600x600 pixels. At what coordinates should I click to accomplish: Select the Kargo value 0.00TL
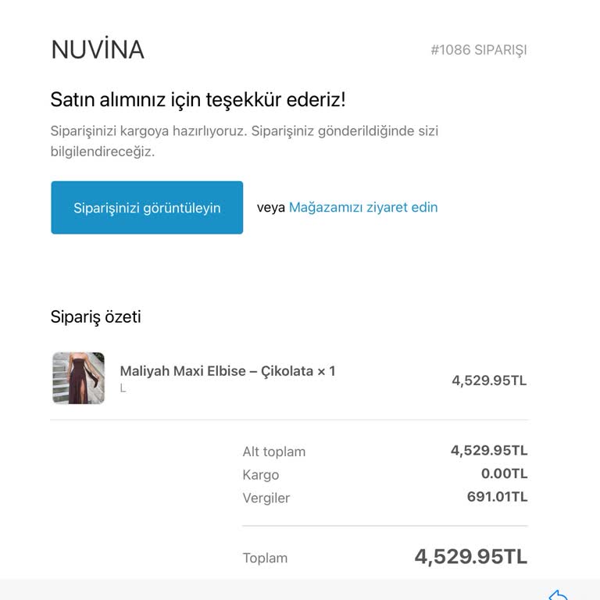tap(504, 473)
